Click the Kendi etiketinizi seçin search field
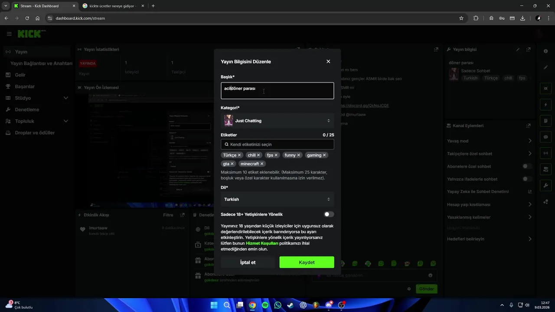The width and height of the screenshot is (555, 312). [x=277, y=144]
